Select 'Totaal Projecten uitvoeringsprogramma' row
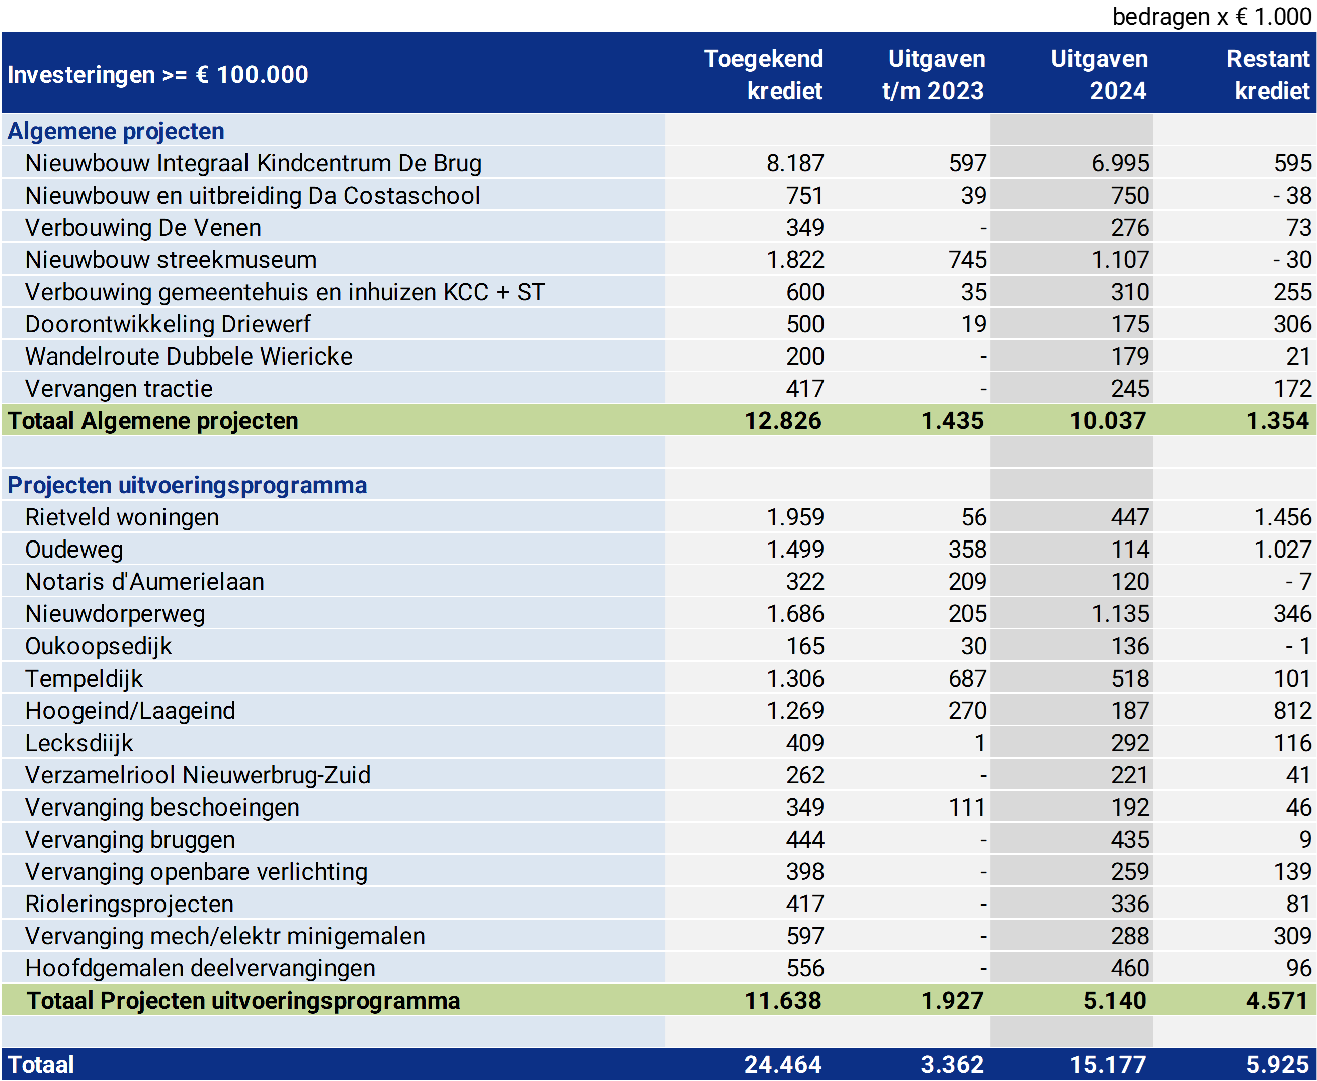1317x1081 pixels. pos(243,1001)
